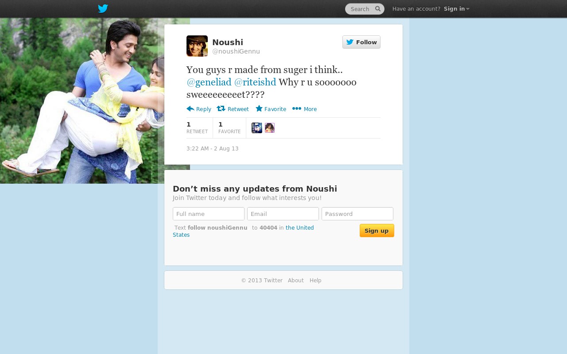Click the Email input field

pos(283,214)
